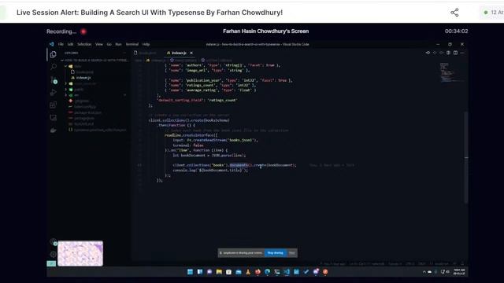504x283 pixels.
Task: Open Extensions view in activity bar
Action: (x=54, y=105)
